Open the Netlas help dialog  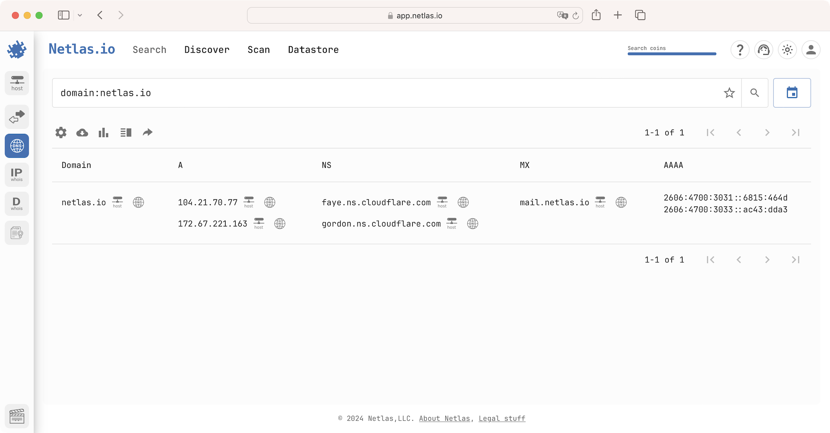[740, 50]
